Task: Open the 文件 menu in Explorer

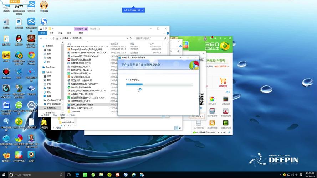Action: tap(43, 33)
